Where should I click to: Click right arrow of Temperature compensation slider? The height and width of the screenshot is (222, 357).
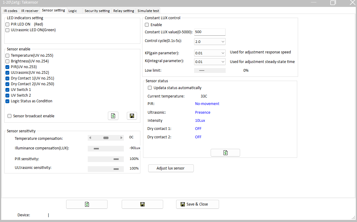tap(121, 138)
